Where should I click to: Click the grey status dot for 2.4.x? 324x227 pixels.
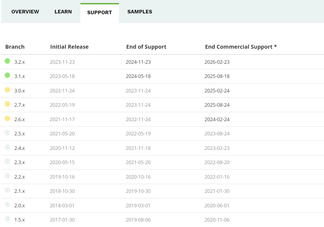pos(7,147)
